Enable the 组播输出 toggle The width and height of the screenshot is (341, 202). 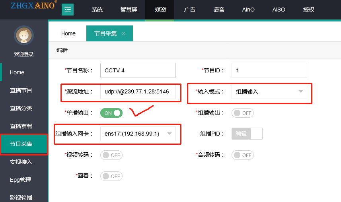coord(242,113)
